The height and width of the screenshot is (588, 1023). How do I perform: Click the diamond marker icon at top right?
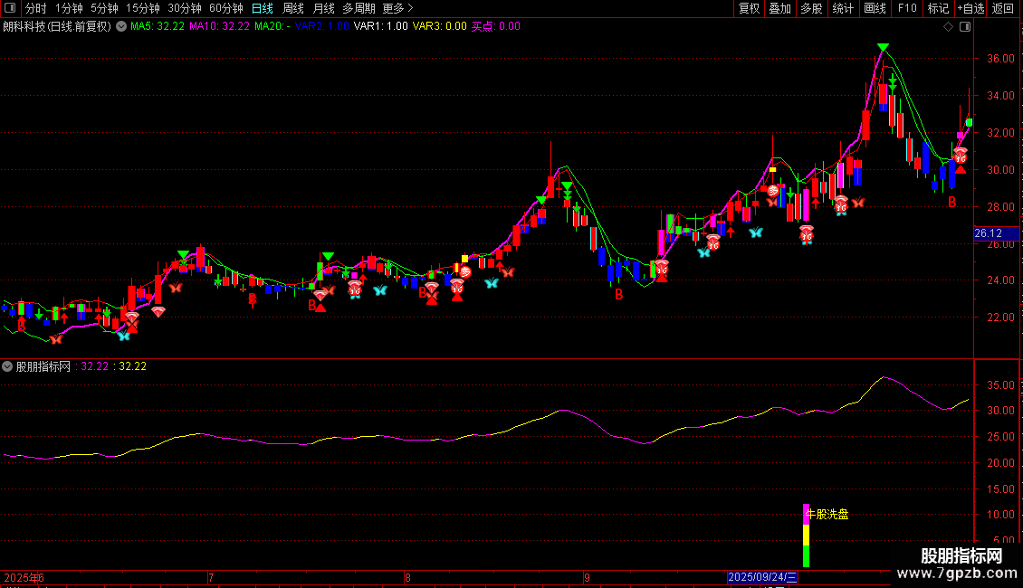(x=948, y=26)
